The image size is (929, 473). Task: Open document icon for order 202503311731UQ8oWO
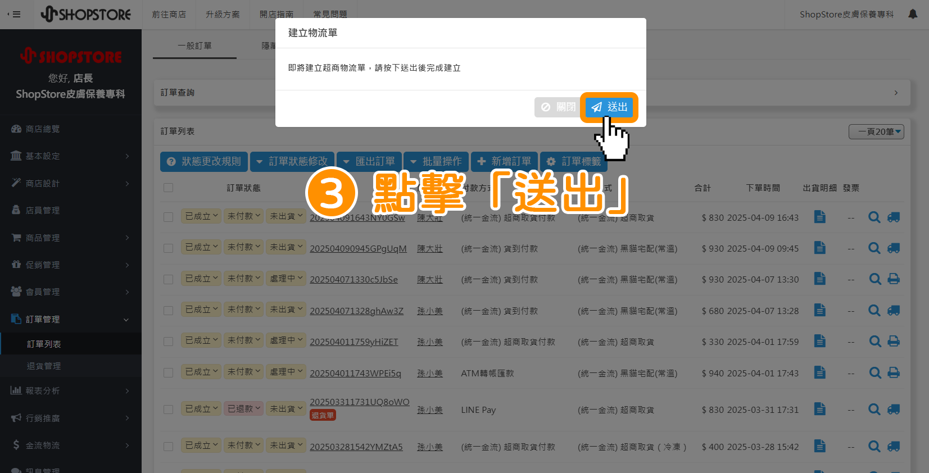pyautogui.click(x=820, y=409)
